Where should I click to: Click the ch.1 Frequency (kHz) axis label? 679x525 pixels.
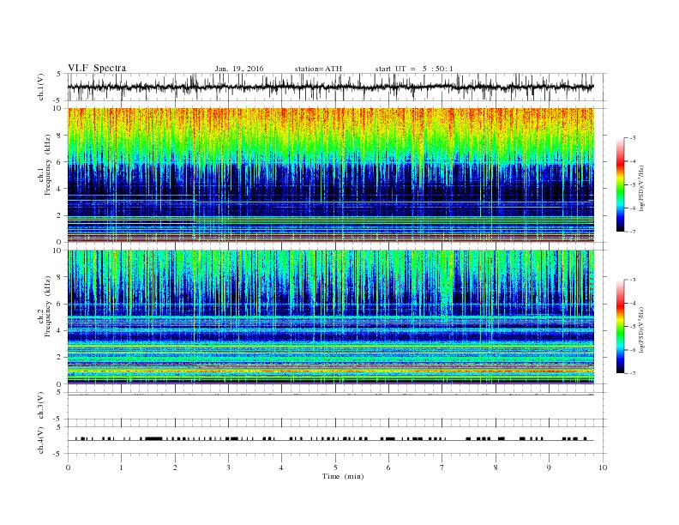pos(45,165)
